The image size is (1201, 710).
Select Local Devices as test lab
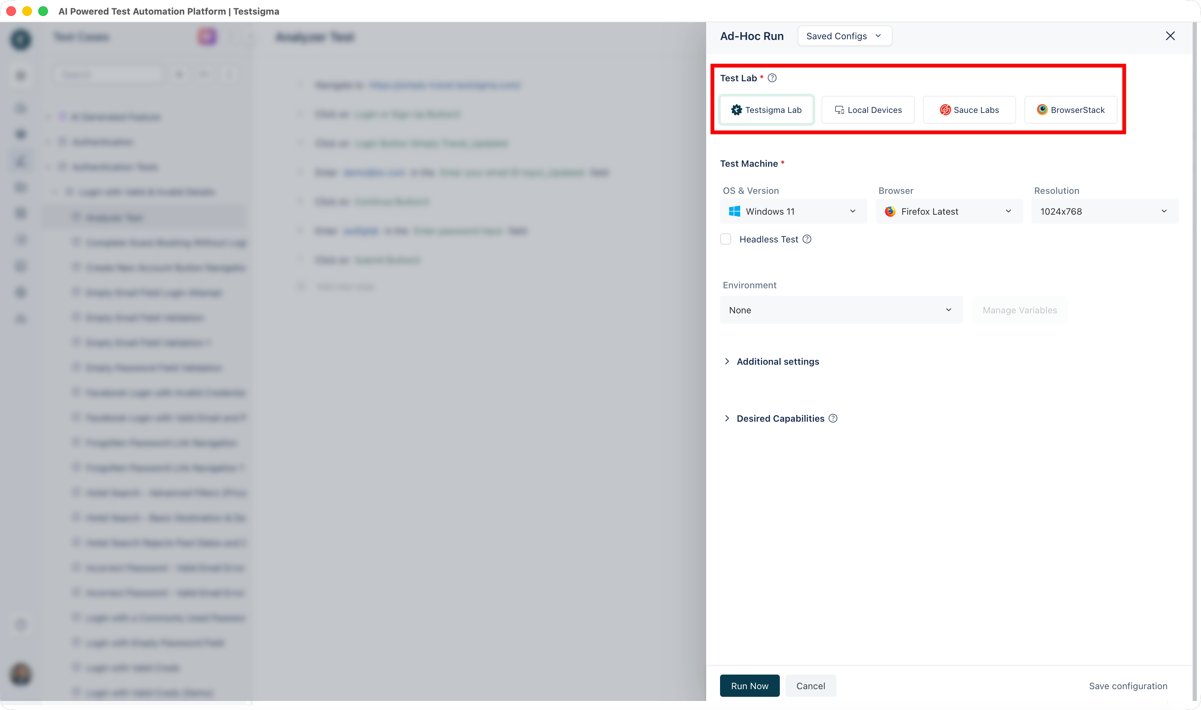(868, 110)
